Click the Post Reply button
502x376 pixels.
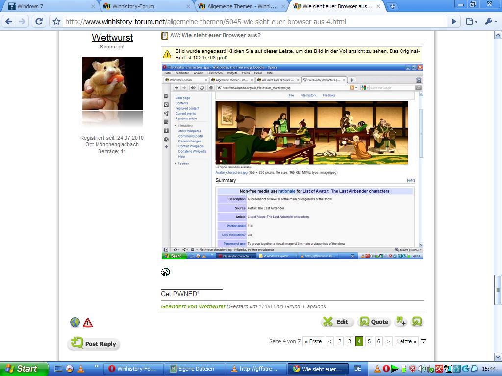point(94,344)
